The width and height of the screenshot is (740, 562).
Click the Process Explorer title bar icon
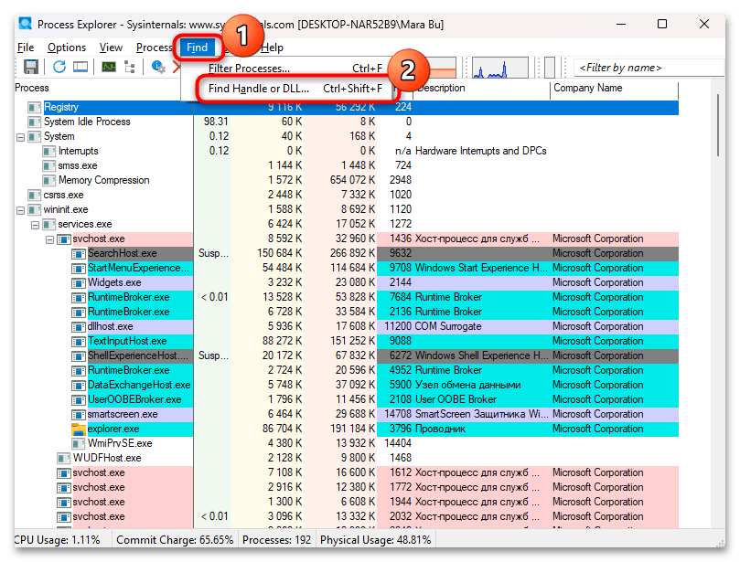pyautogui.click(x=25, y=24)
